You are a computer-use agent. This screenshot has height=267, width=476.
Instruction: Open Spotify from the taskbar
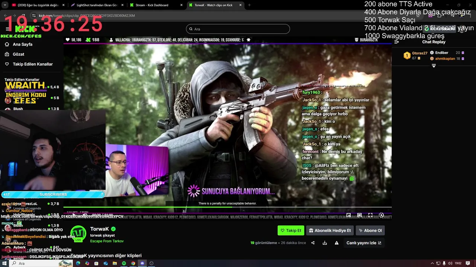point(124,263)
